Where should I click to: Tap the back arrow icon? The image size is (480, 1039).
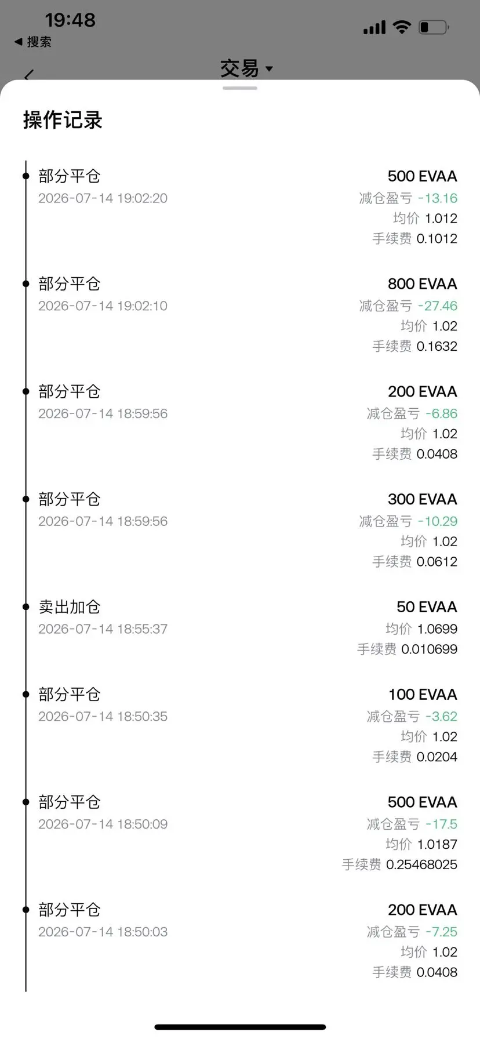pos(29,74)
